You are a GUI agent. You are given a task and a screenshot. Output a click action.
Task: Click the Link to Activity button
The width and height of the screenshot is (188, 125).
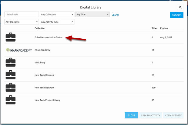coord(150,115)
